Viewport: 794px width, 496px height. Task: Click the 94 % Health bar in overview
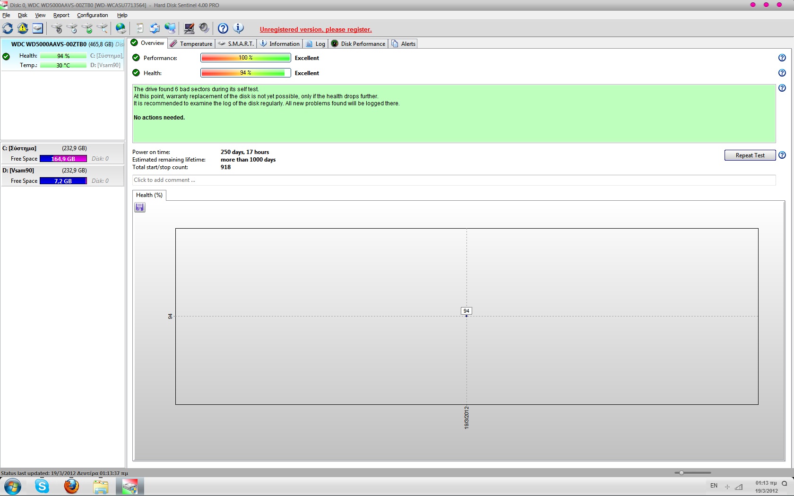click(x=246, y=73)
